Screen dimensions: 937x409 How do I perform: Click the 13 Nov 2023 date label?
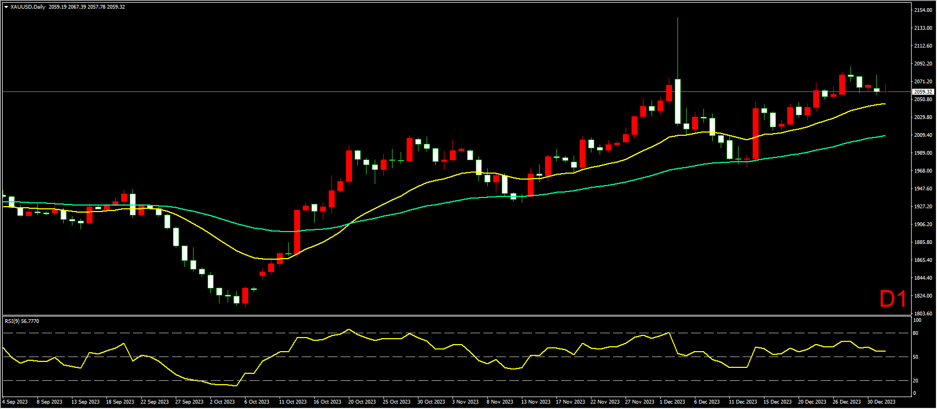tap(535, 402)
